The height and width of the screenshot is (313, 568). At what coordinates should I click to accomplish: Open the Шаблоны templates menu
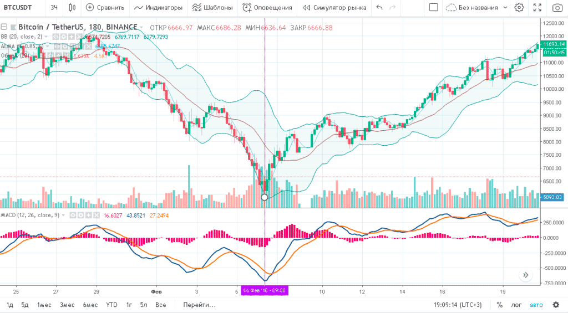tap(212, 8)
